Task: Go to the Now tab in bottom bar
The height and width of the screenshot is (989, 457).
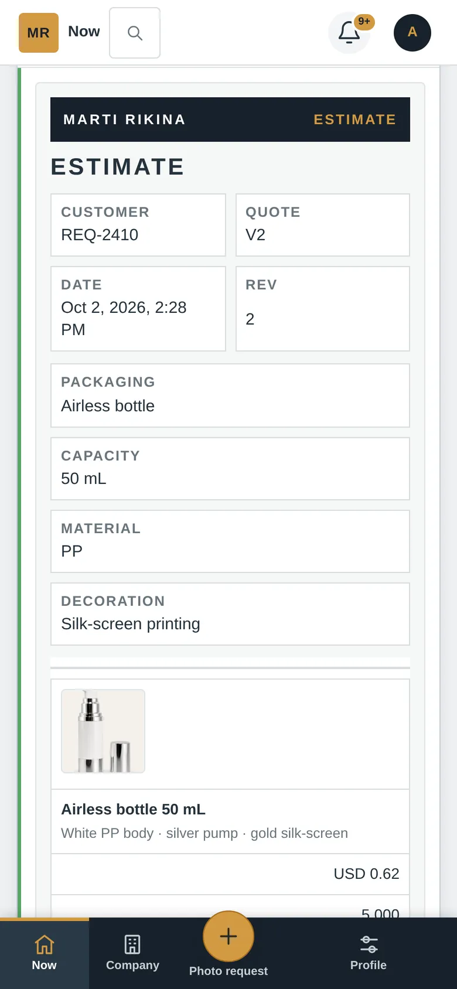Action: [x=45, y=953]
